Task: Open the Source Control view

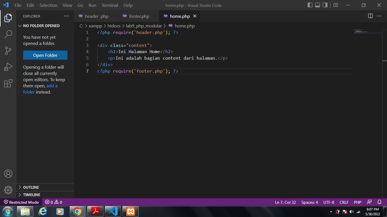Action: 8,50
